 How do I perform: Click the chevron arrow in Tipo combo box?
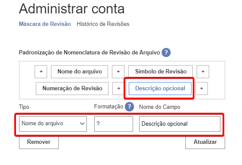click(x=82, y=124)
